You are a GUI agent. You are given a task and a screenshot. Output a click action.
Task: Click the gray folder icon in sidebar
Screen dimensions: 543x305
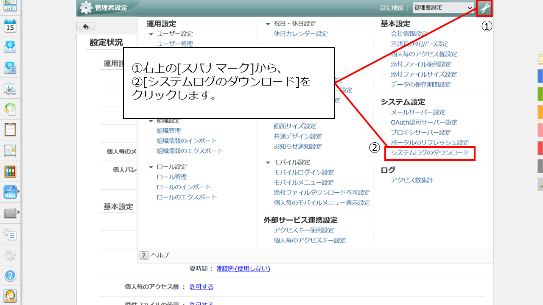pos(10,213)
